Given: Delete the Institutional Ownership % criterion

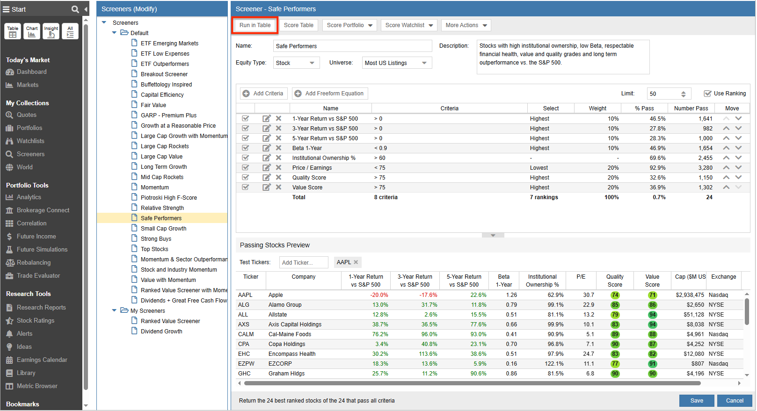Looking at the screenshot, I should click(x=278, y=158).
